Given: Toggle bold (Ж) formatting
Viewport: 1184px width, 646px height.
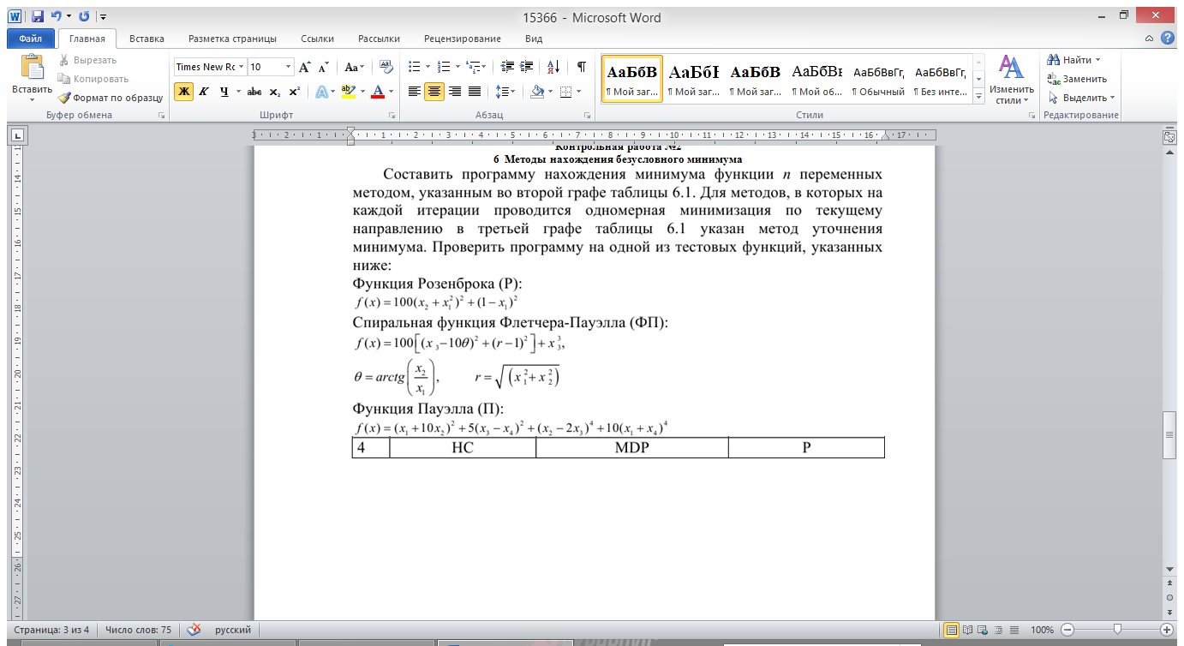Looking at the screenshot, I should pos(183,92).
